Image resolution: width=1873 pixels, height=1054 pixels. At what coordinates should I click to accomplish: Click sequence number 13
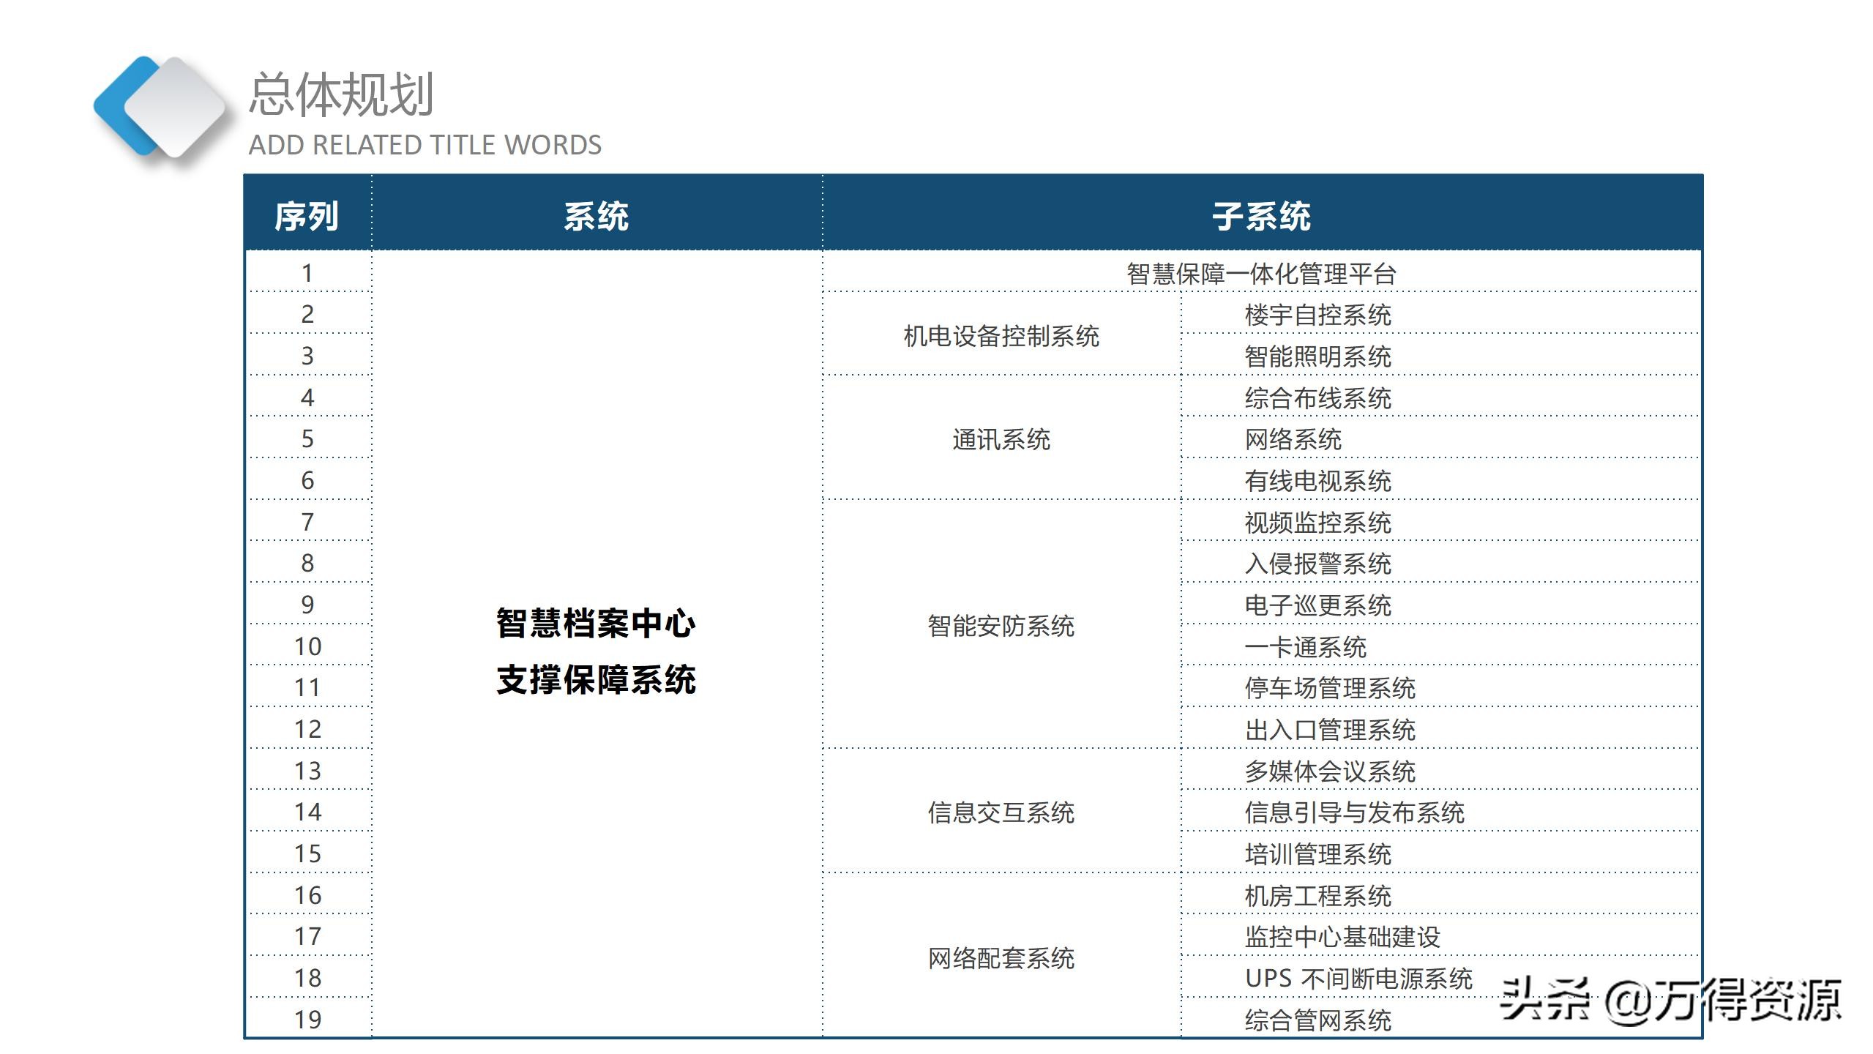pyautogui.click(x=307, y=771)
